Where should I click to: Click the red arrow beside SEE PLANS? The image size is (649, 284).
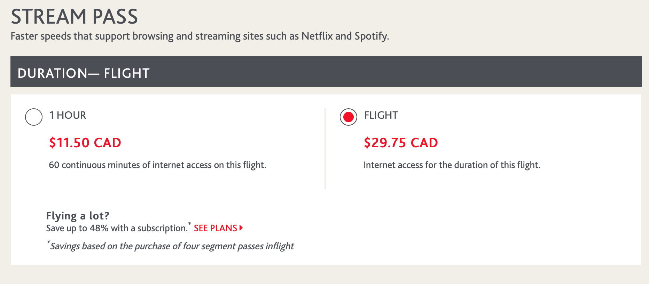(241, 228)
